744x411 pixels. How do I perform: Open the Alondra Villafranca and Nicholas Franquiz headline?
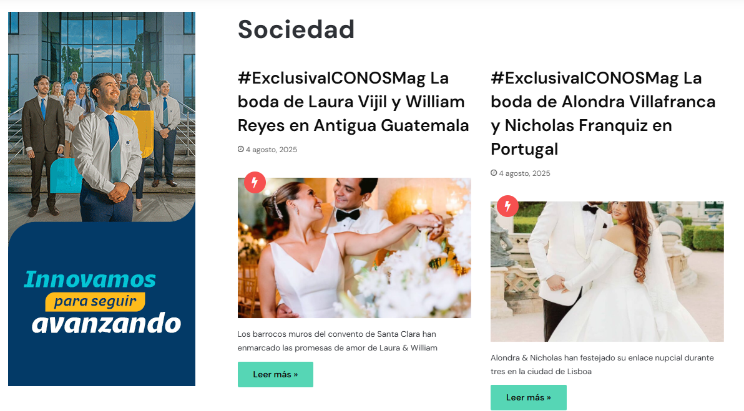[x=603, y=114]
